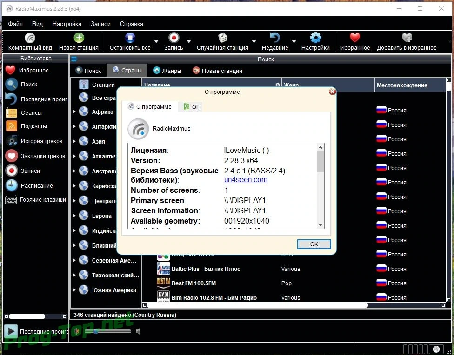Viewport: 454px width, 355px height.
Task: Switch to the Жанры tab
Action: pos(167,71)
